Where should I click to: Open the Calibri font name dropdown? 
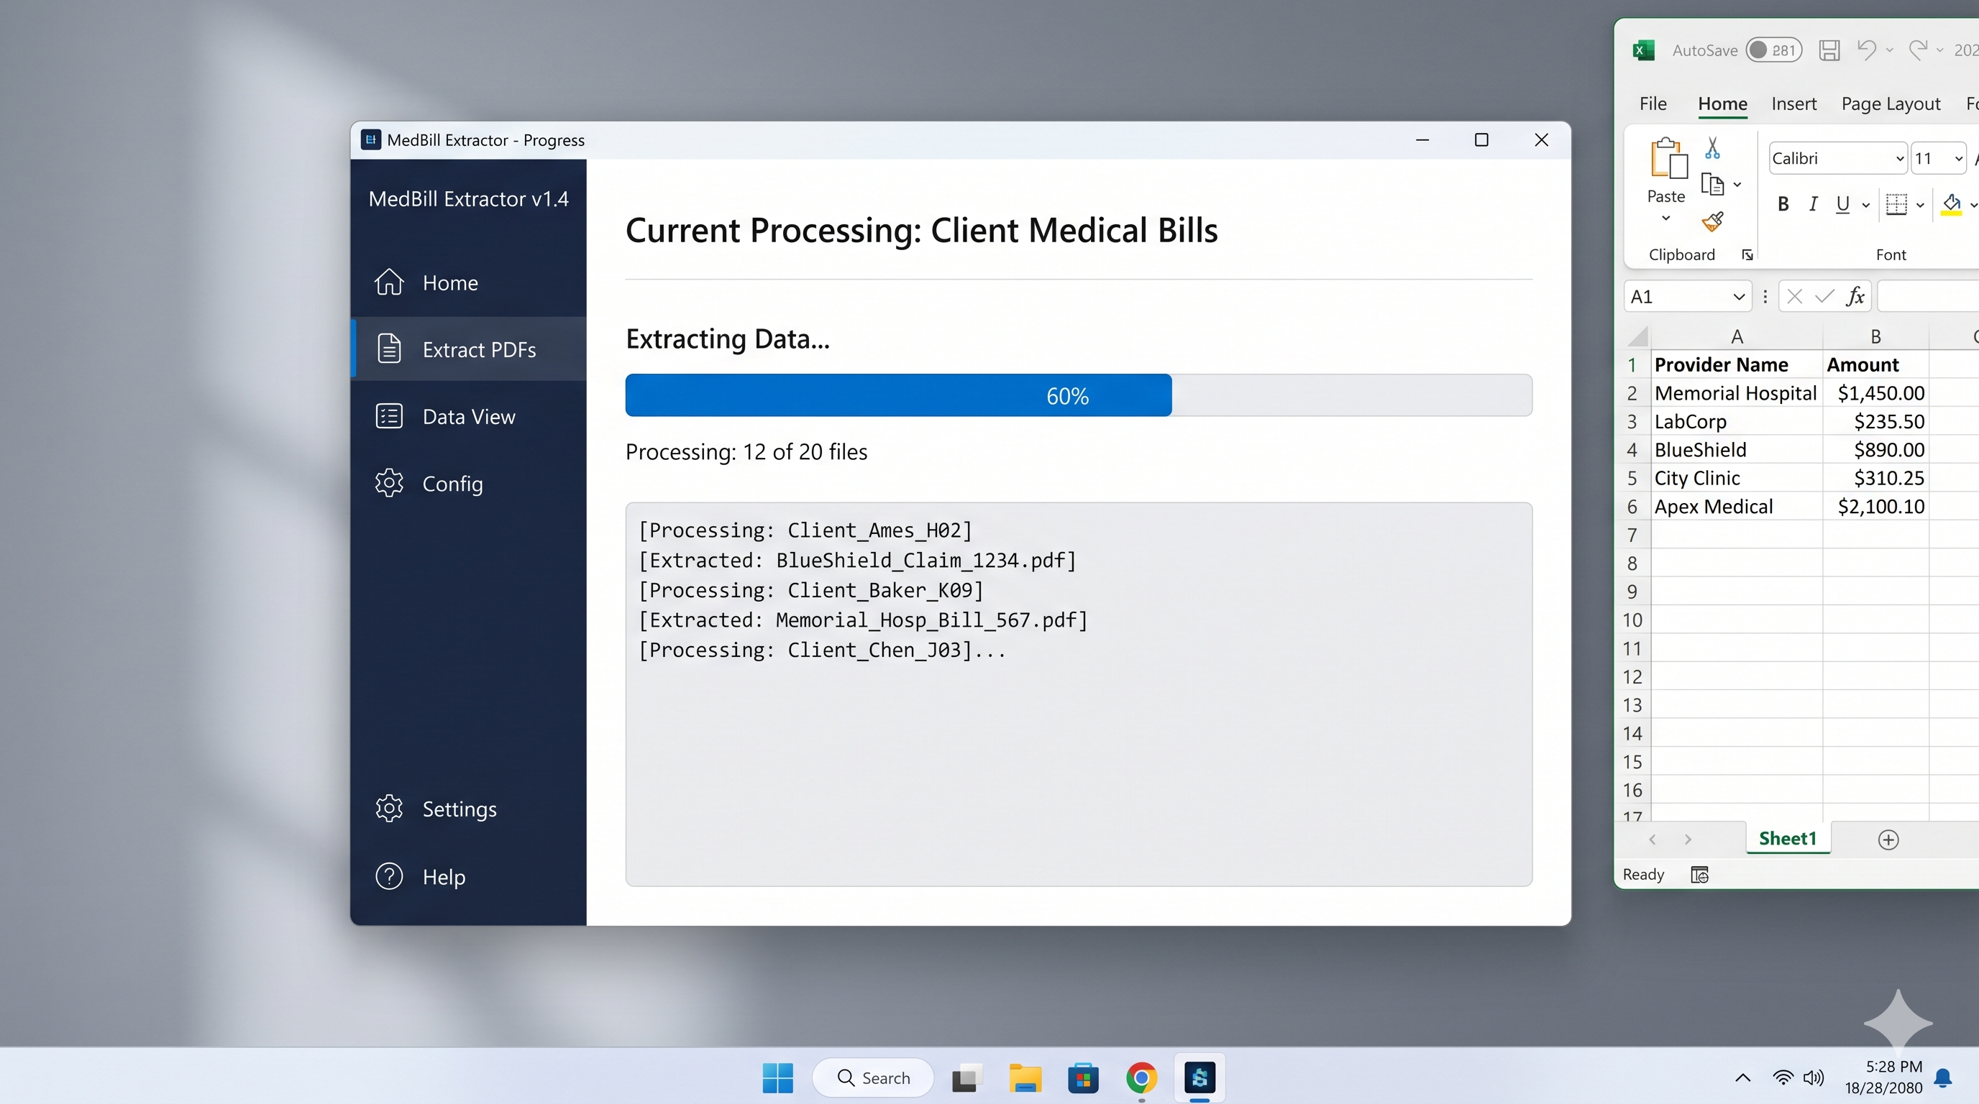click(x=1899, y=159)
